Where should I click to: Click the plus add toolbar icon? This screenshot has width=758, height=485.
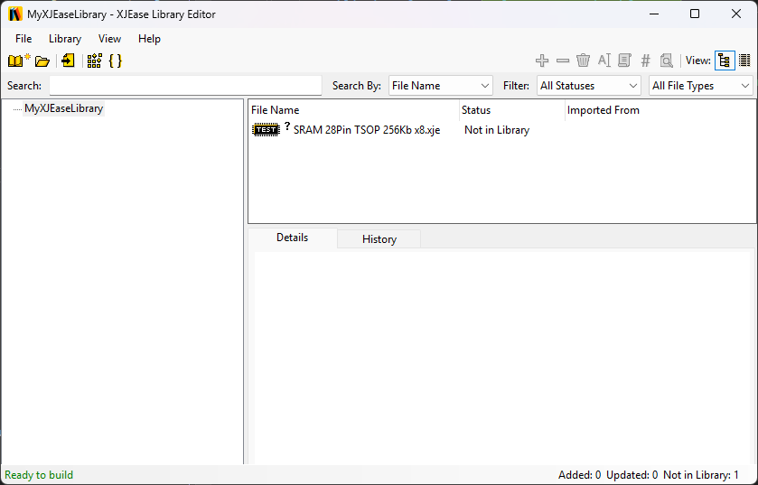click(x=542, y=61)
